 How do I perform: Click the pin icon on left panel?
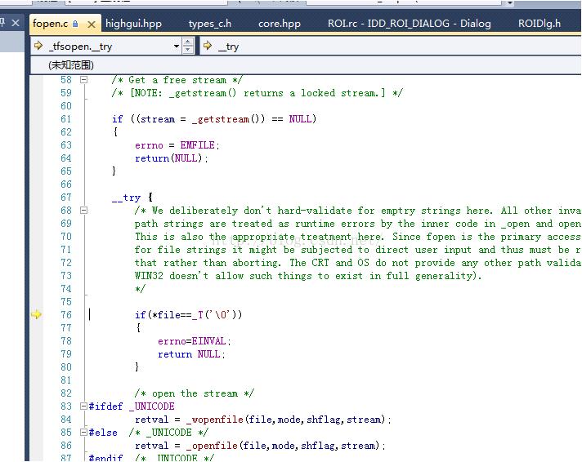pos(3,23)
